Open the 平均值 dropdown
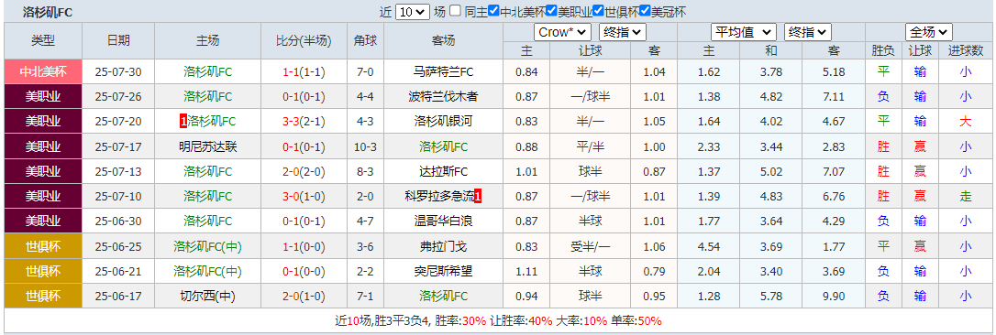The height and width of the screenshot is (335, 996). click(x=744, y=32)
